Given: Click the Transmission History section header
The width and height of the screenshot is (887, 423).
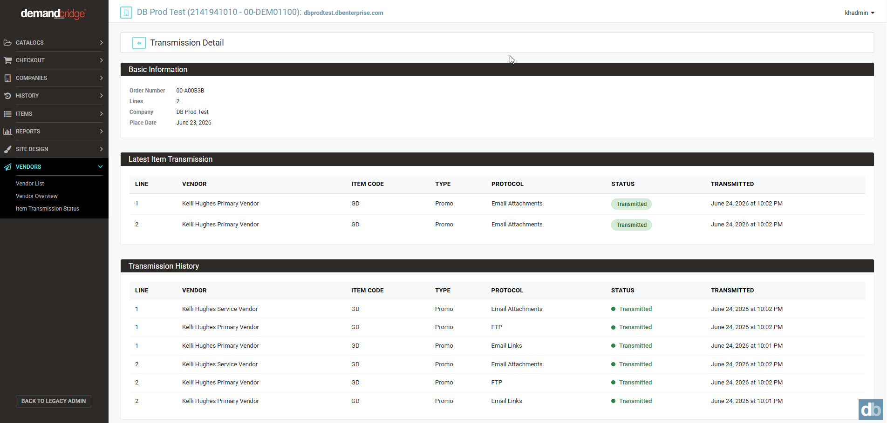Looking at the screenshot, I should [x=497, y=266].
